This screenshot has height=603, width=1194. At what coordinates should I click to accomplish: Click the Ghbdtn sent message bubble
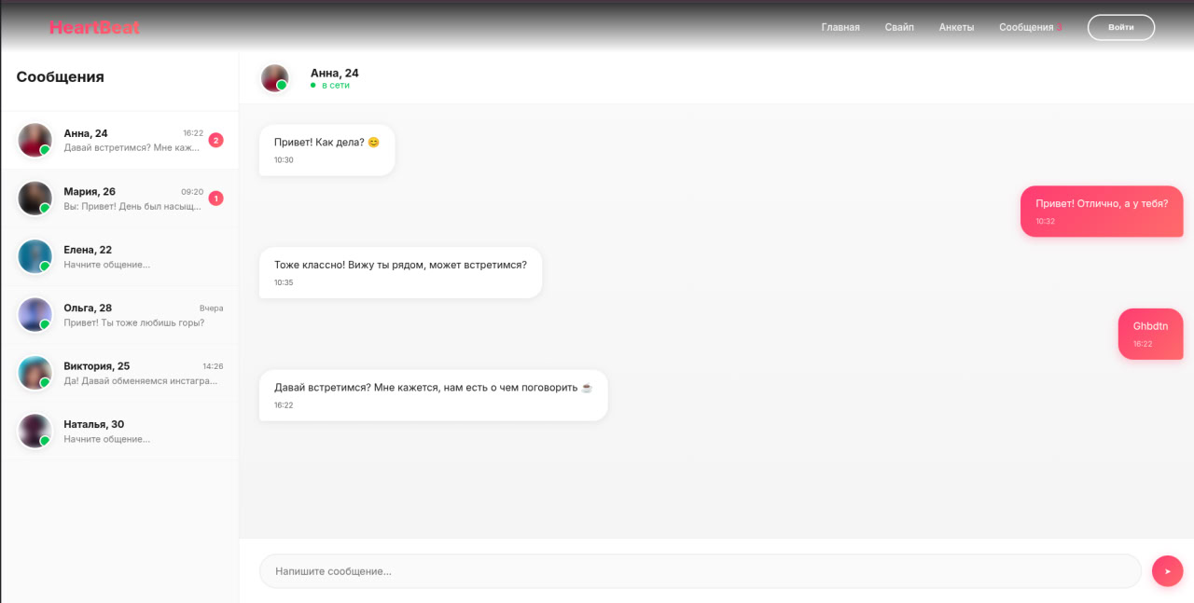1150,334
